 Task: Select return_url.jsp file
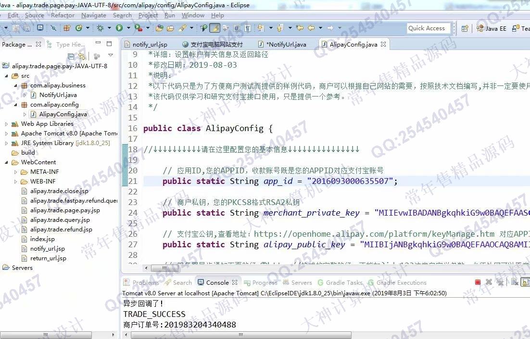click(48, 258)
